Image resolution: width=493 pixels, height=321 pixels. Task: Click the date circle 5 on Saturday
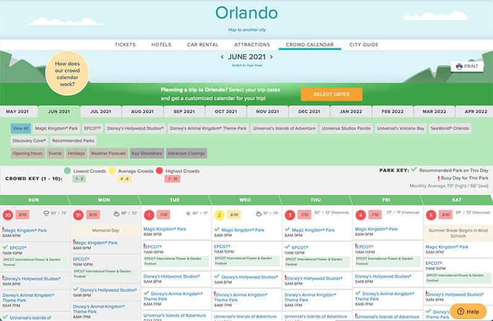(x=431, y=215)
